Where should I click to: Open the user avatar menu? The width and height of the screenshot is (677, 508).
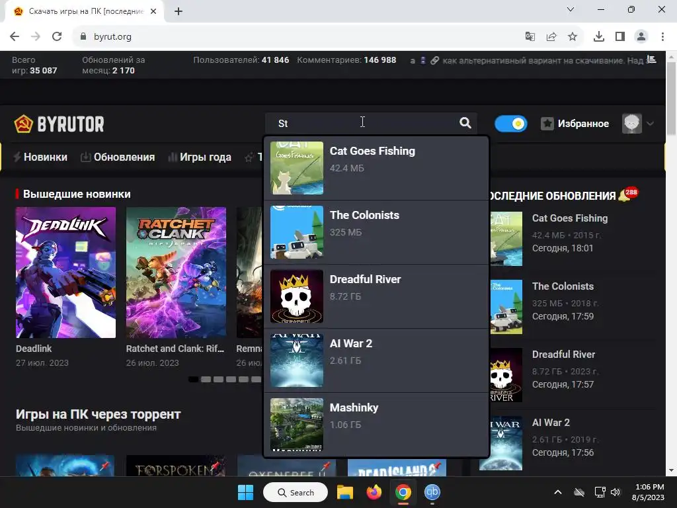tap(631, 124)
